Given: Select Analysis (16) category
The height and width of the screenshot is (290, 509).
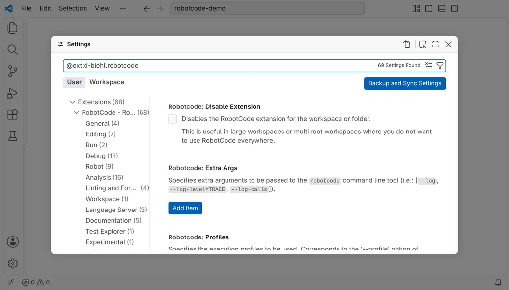Looking at the screenshot, I should 104,178.
